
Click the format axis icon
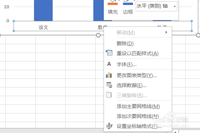(109, 126)
